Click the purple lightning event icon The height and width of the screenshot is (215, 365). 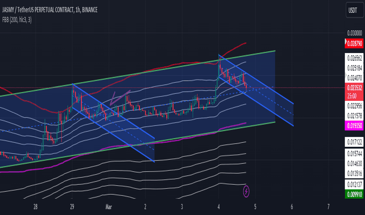coord(246,192)
